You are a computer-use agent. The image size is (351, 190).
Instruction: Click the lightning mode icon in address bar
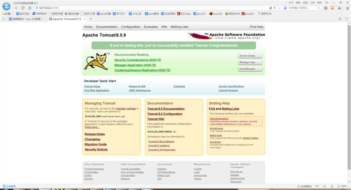[275, 8]
